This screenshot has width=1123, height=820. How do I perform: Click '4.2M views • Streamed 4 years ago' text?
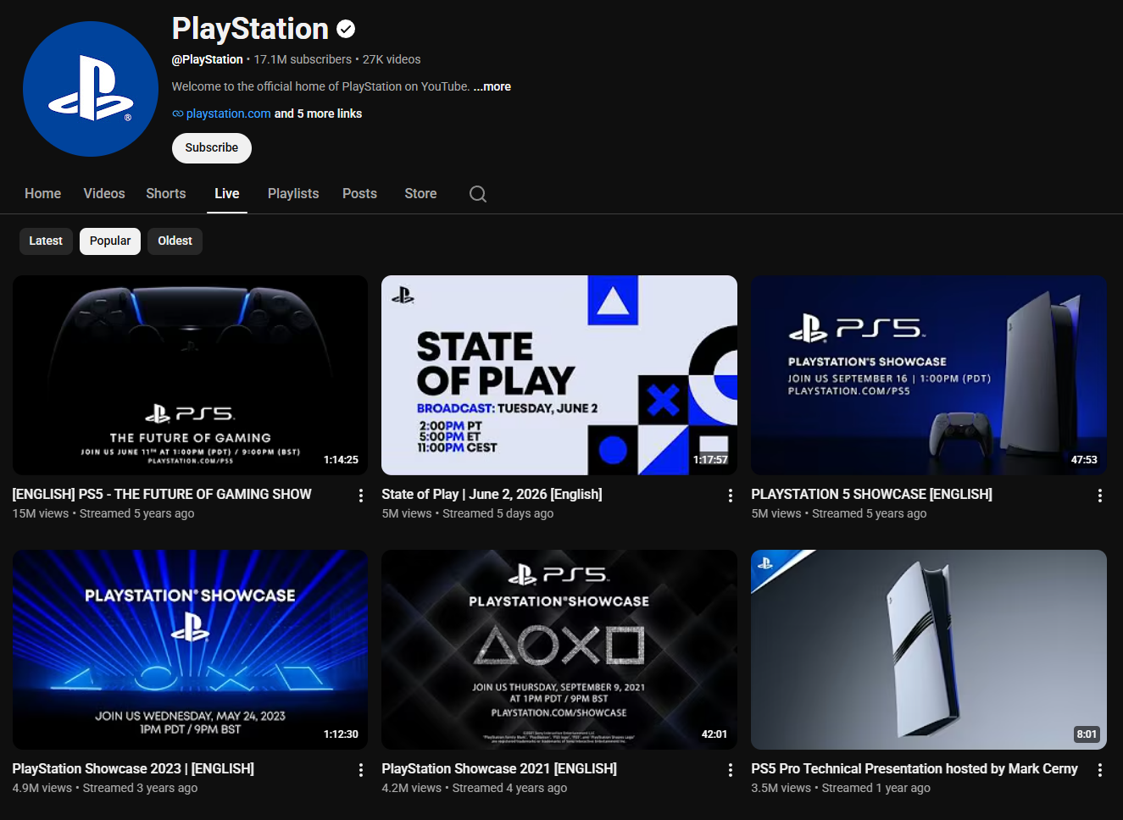pos(475,788)
